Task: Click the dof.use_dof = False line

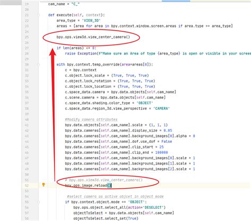Action: click(x=118, y=141)
